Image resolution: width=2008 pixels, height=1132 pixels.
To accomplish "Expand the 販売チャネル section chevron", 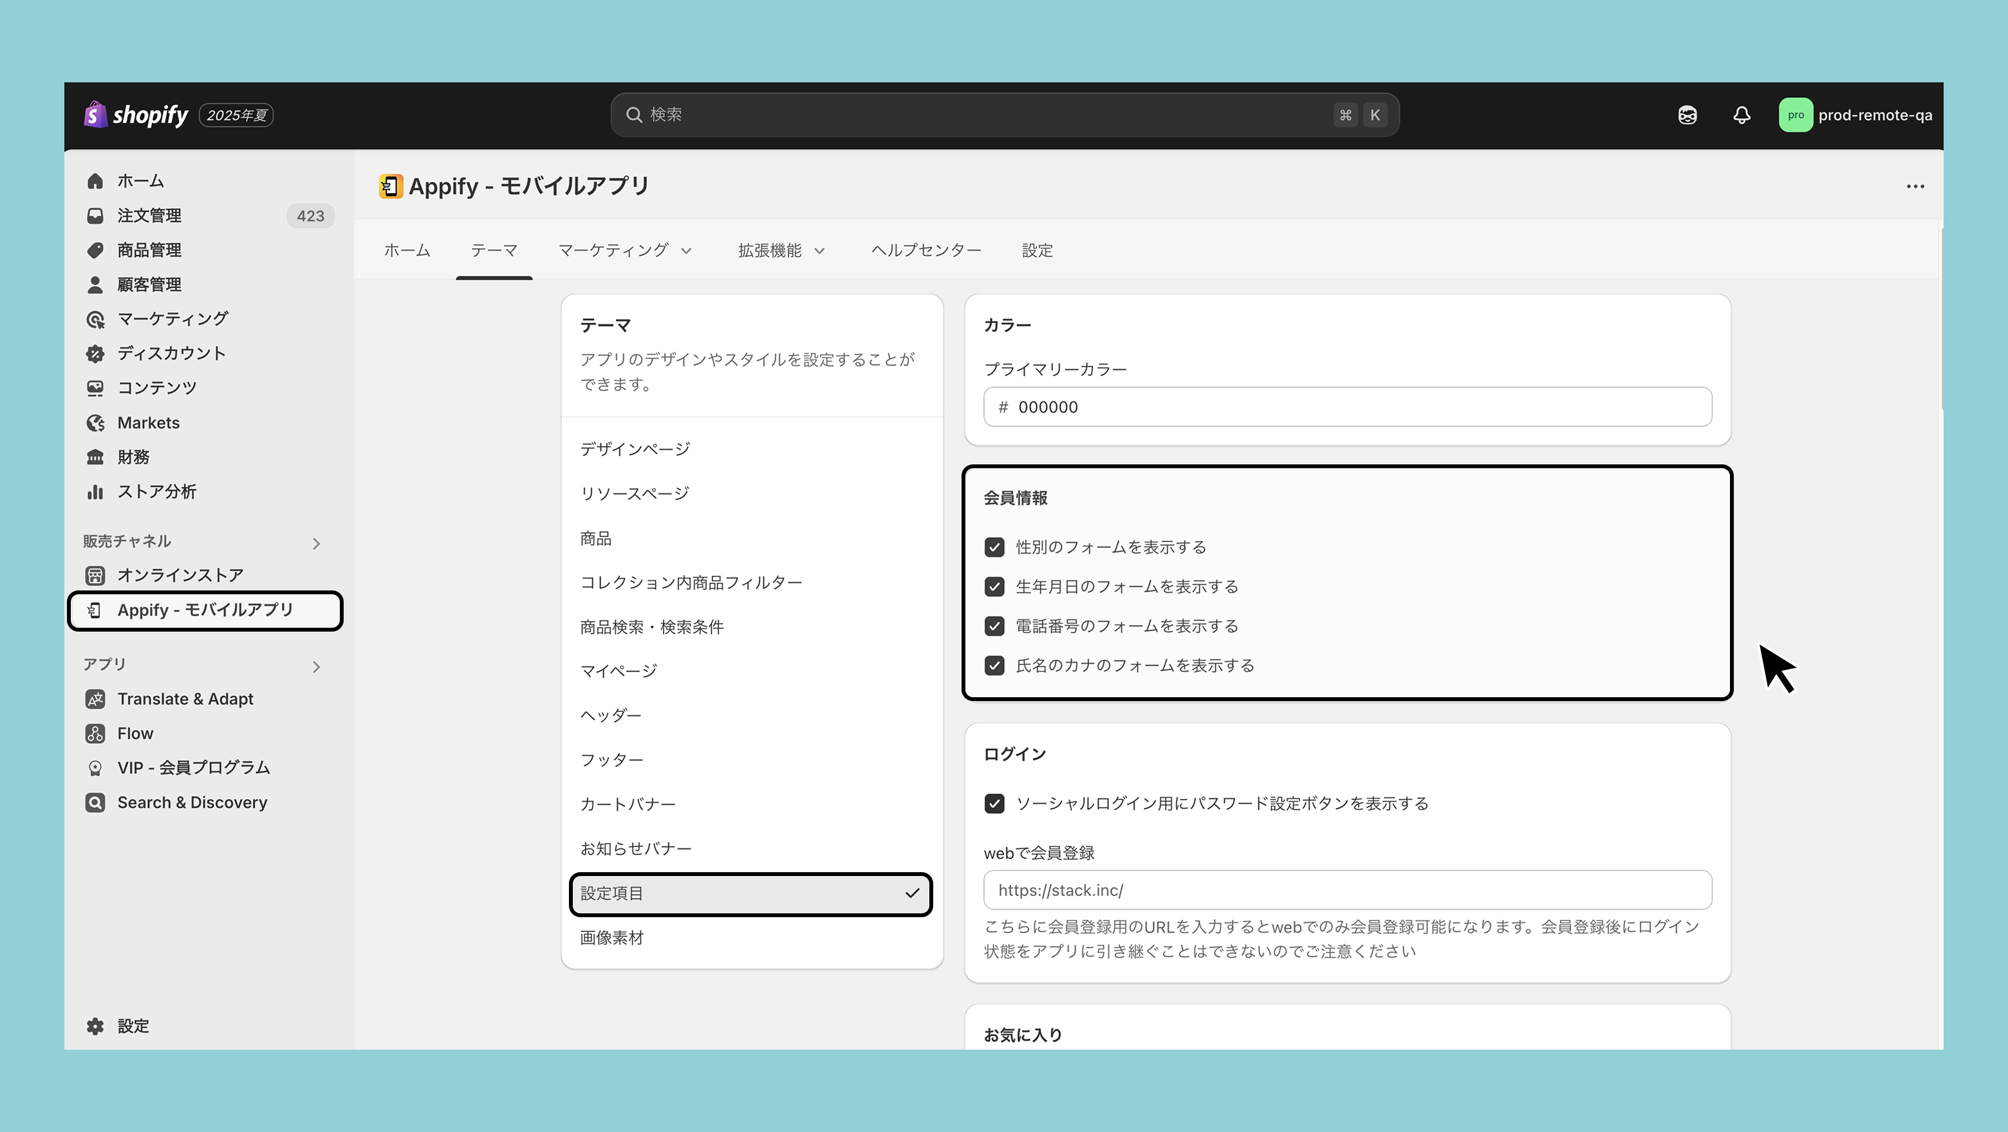I will coord(316,543).
